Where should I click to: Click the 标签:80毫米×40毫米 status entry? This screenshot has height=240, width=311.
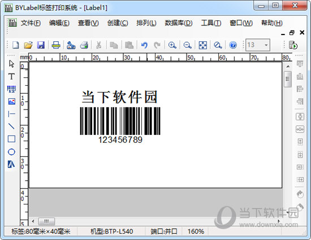click(x=41, y=232)
